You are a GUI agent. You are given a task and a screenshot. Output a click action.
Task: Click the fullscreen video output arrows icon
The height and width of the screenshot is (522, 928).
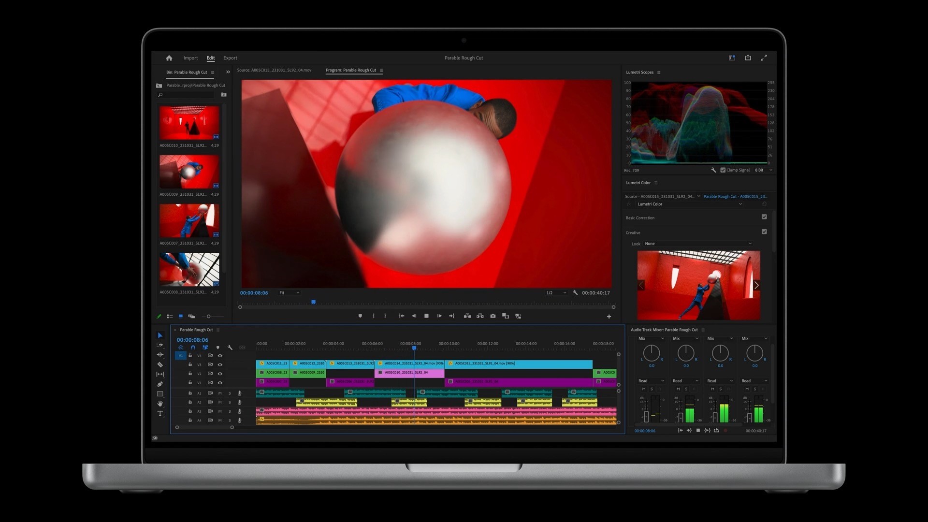(764, 58)
